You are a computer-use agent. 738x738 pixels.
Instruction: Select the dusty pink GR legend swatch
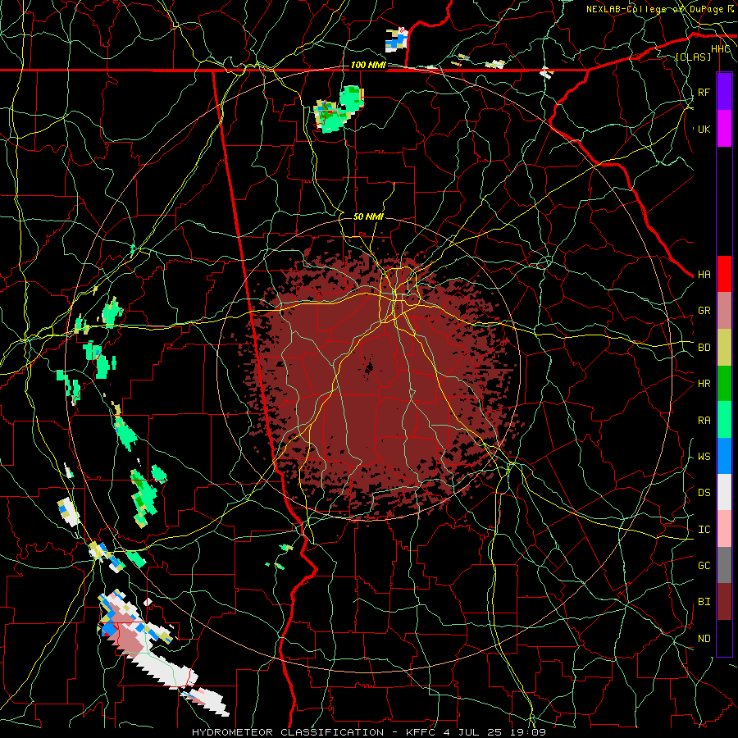coord(724,311)
